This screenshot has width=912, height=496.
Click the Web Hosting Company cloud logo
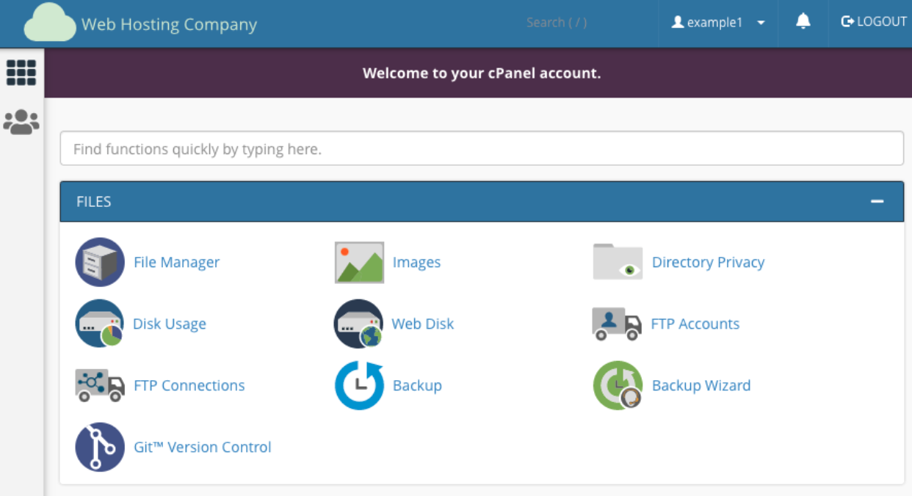click(x=50, y=25)
